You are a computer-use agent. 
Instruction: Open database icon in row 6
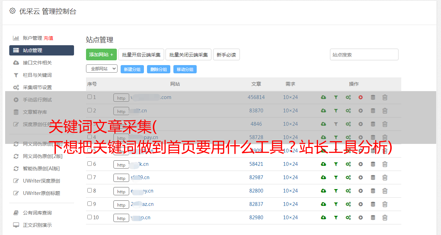[373, 164]
